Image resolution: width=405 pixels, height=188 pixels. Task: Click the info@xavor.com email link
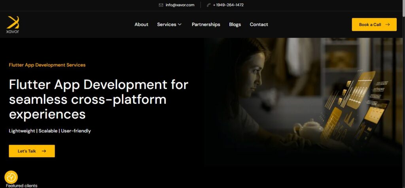[x=180, y=5]
